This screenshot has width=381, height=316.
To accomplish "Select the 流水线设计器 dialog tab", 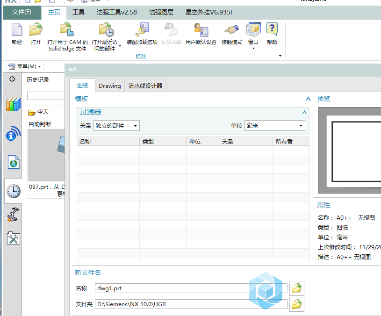I will point(145,86).
